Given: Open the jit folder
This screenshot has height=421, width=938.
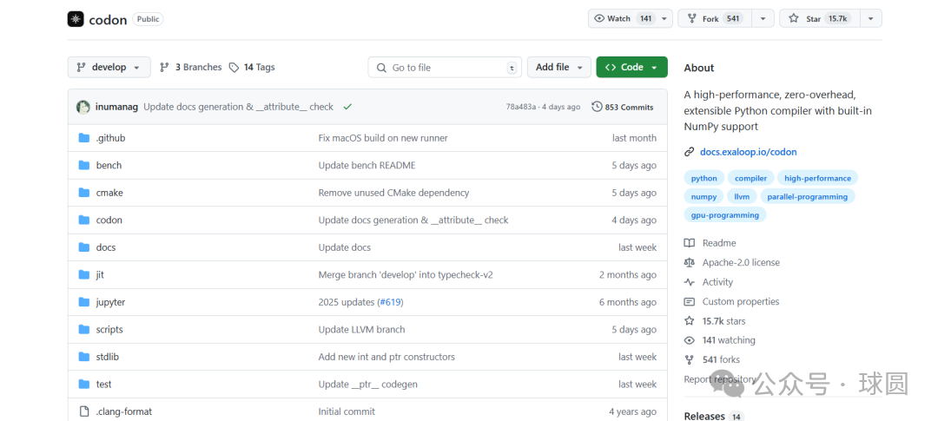Looking at the screenshot, I should pos(100,275).
